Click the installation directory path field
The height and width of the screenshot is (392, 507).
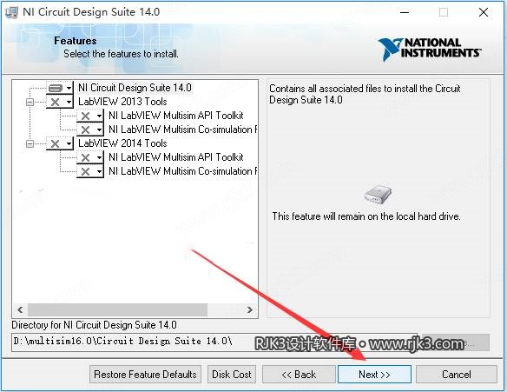pyautogui.click(x=214, y=342)
